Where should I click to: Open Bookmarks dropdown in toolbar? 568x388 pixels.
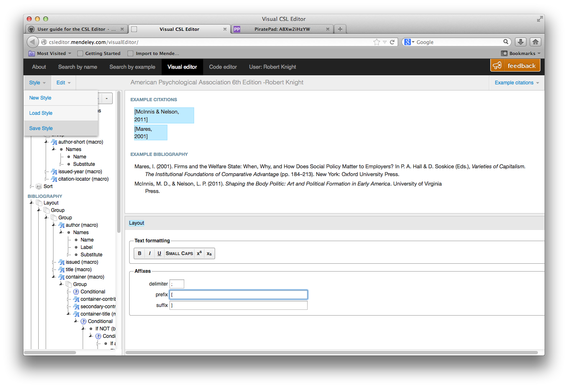point(520,53)
